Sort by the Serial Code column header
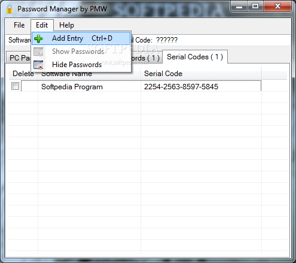 pyautogui.click(x=201, y=74)
